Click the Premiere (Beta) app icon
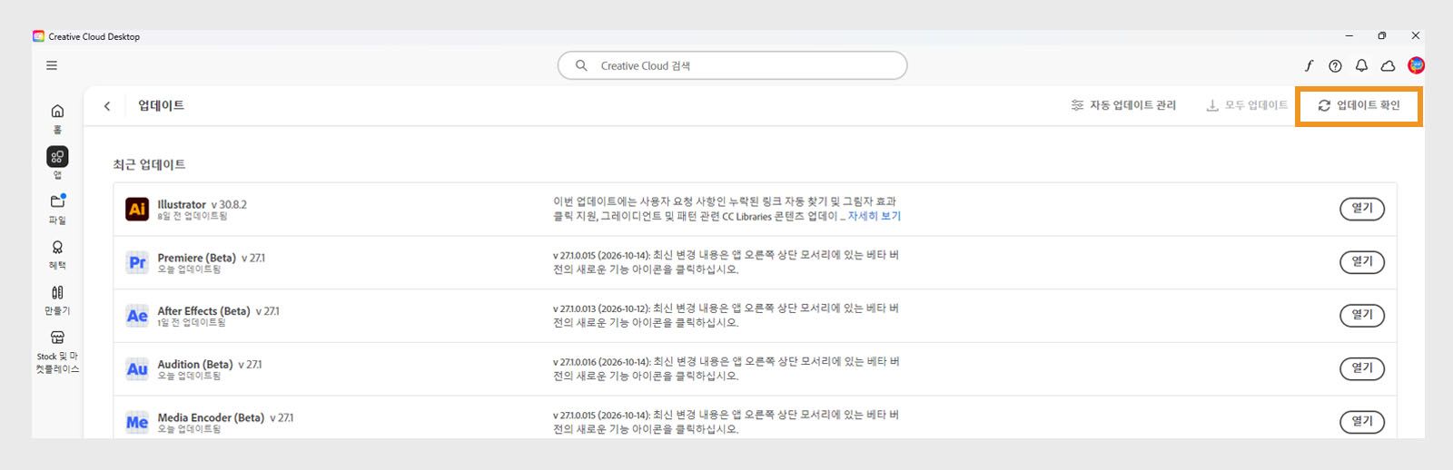 click(x=137, y=262)
